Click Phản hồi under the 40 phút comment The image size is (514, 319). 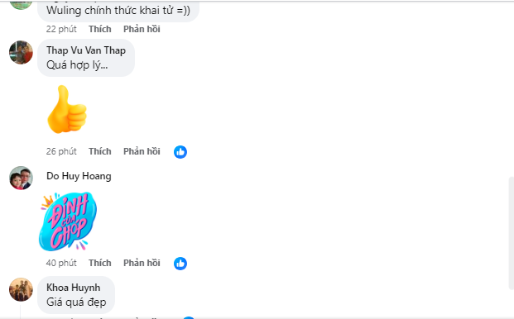coord(142,263)
